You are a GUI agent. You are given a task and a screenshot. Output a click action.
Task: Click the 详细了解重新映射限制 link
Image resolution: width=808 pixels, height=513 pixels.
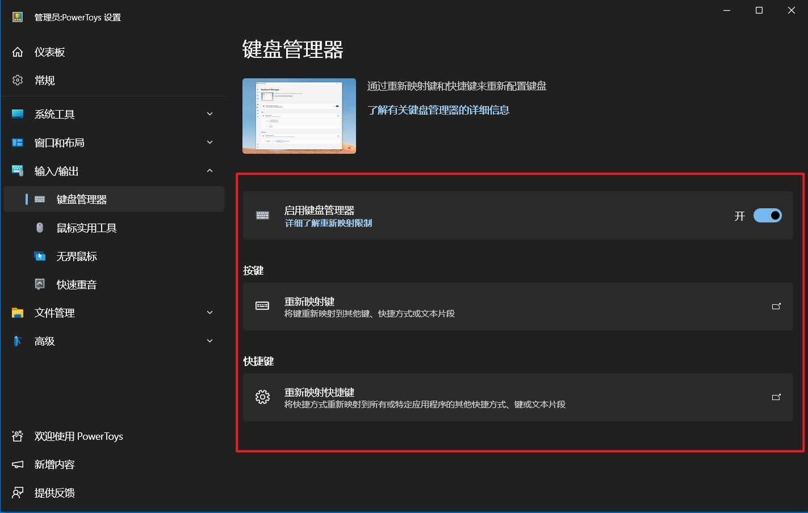[x=328, y=224]
